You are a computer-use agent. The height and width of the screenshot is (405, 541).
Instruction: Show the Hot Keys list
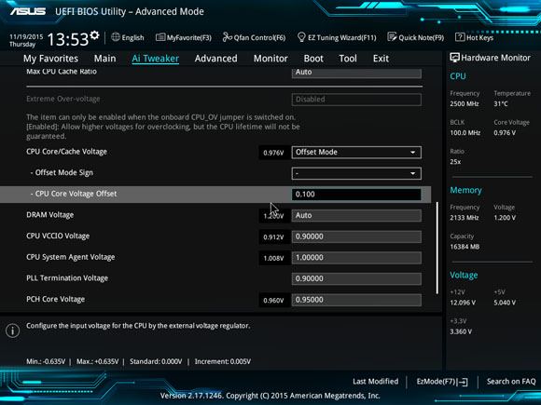(475, 37)
